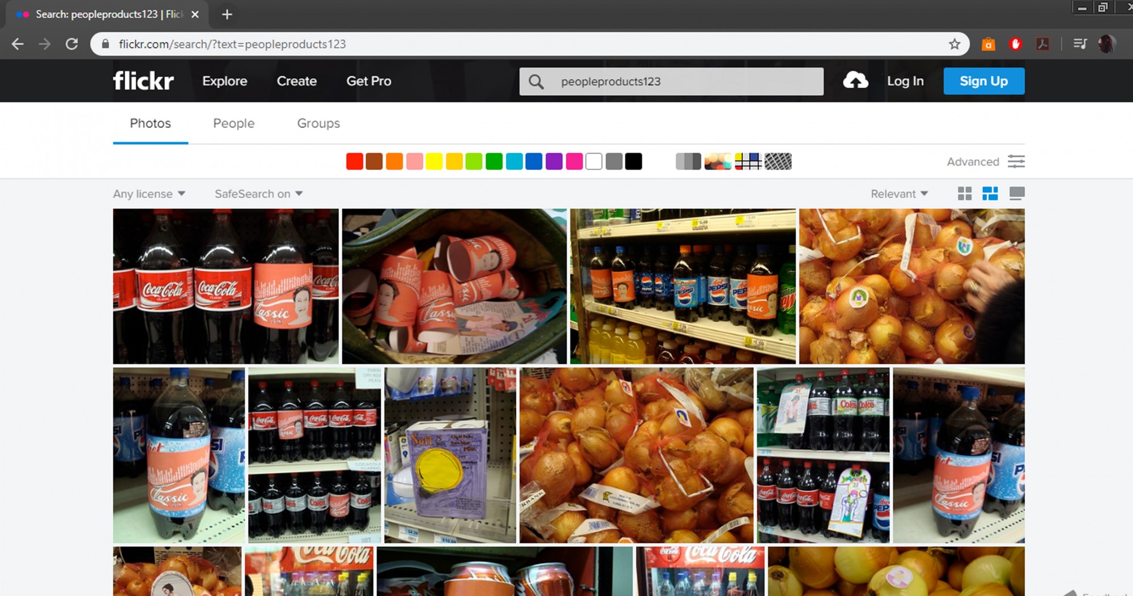
Task: Filter photos by orange color
Action: [394, 161]
